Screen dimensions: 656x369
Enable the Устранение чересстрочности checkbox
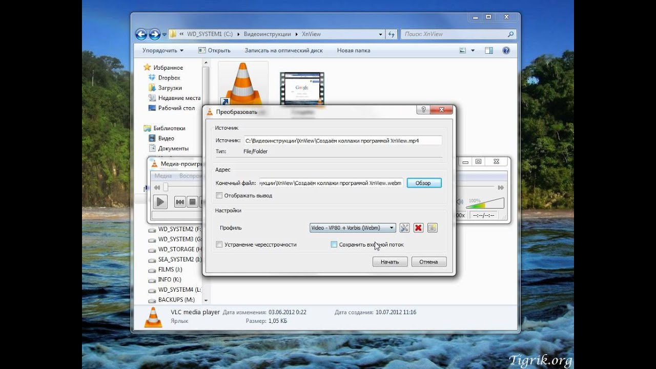click(x=219, y=244)
